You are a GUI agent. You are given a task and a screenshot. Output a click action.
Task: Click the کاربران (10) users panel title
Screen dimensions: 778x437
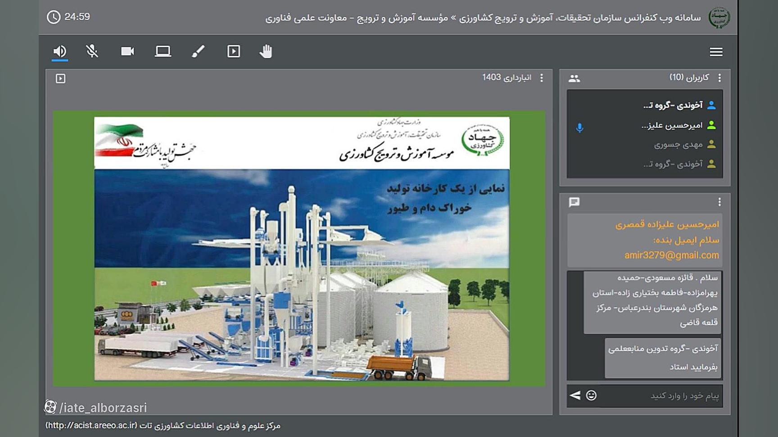(689, 77)
